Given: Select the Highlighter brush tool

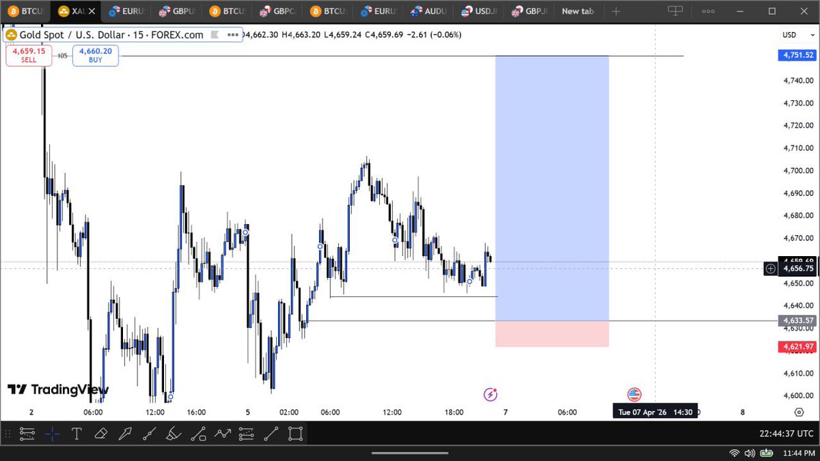Looking at the screenshot, I should 174,433.
